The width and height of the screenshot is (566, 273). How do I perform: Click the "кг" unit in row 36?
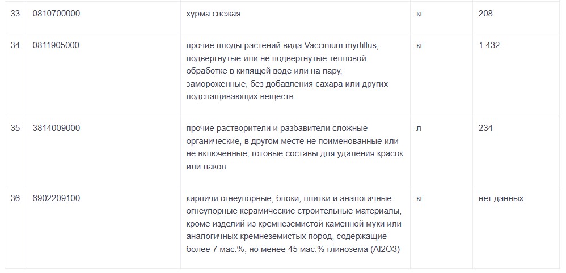pyautogui.click(x=420, y=198)
